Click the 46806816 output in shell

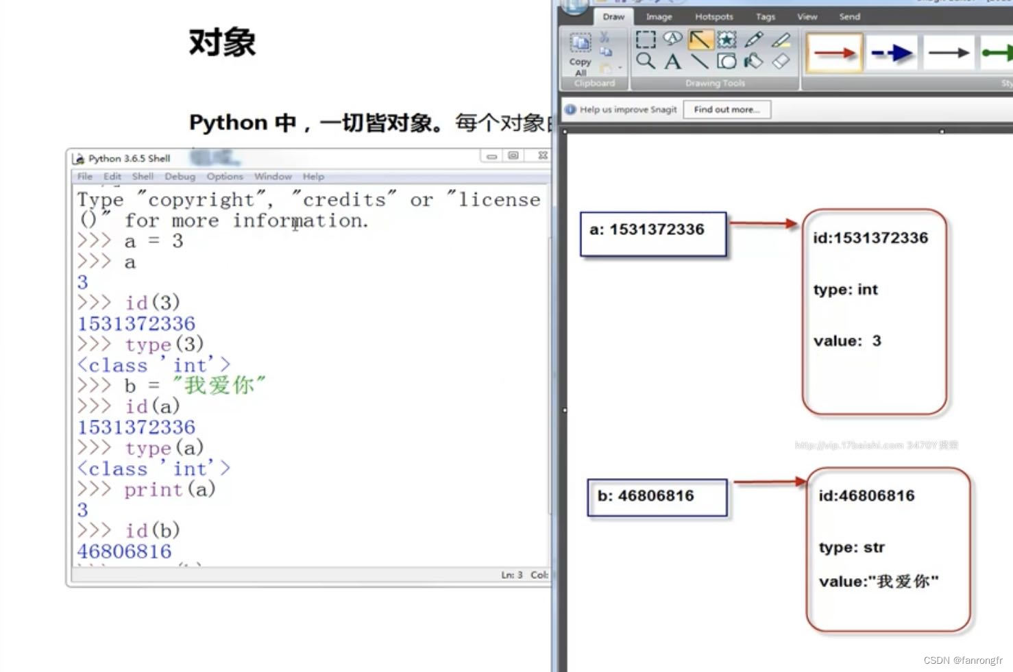click(x=124, y=551)
